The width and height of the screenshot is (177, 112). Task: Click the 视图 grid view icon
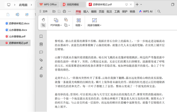[x=79, y=20]
